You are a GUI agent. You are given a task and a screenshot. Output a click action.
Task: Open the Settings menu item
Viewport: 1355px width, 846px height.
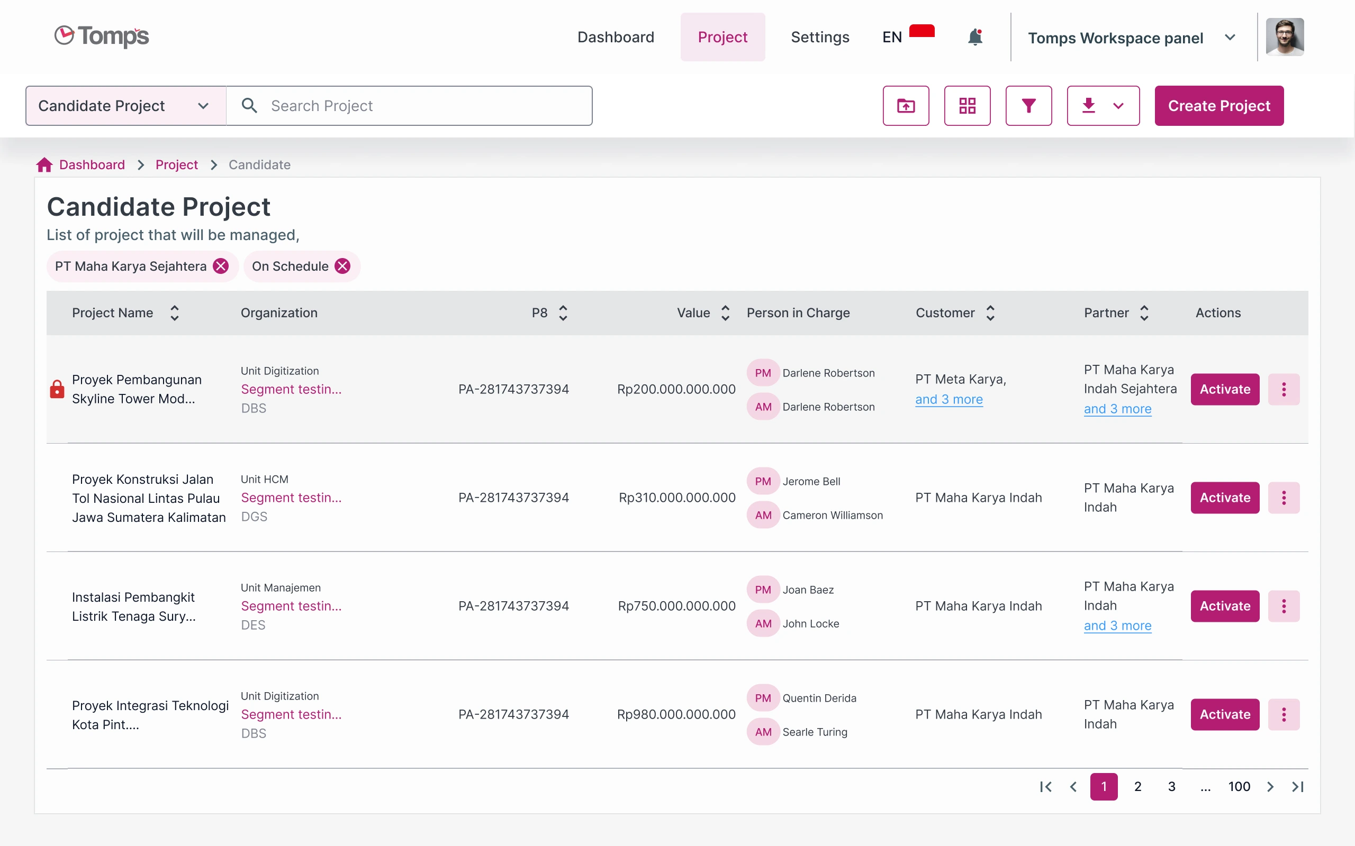pyautogui.click(x=820, y=37)
